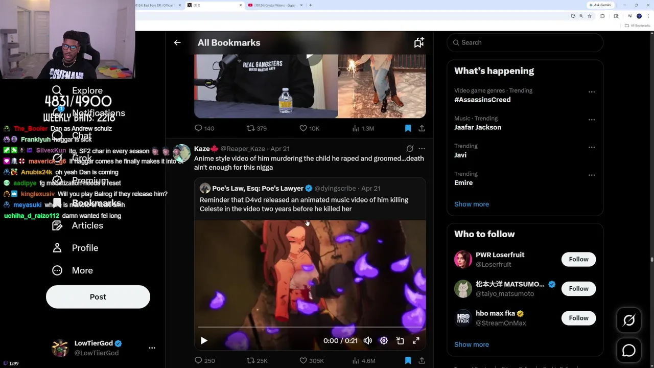The width and height of the screenshot is (654, 368).
Task: Open a new browser tab
Action: tap(311, 5)
